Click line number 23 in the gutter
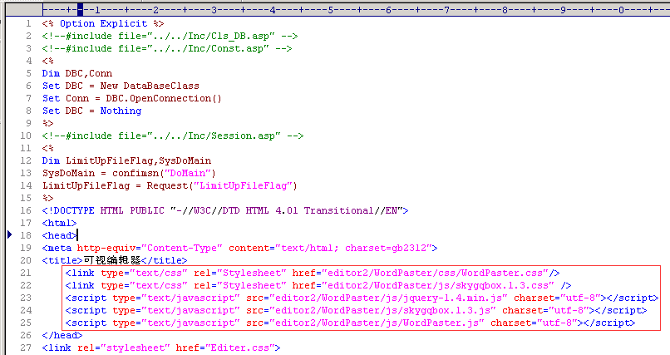 point(26,298)
